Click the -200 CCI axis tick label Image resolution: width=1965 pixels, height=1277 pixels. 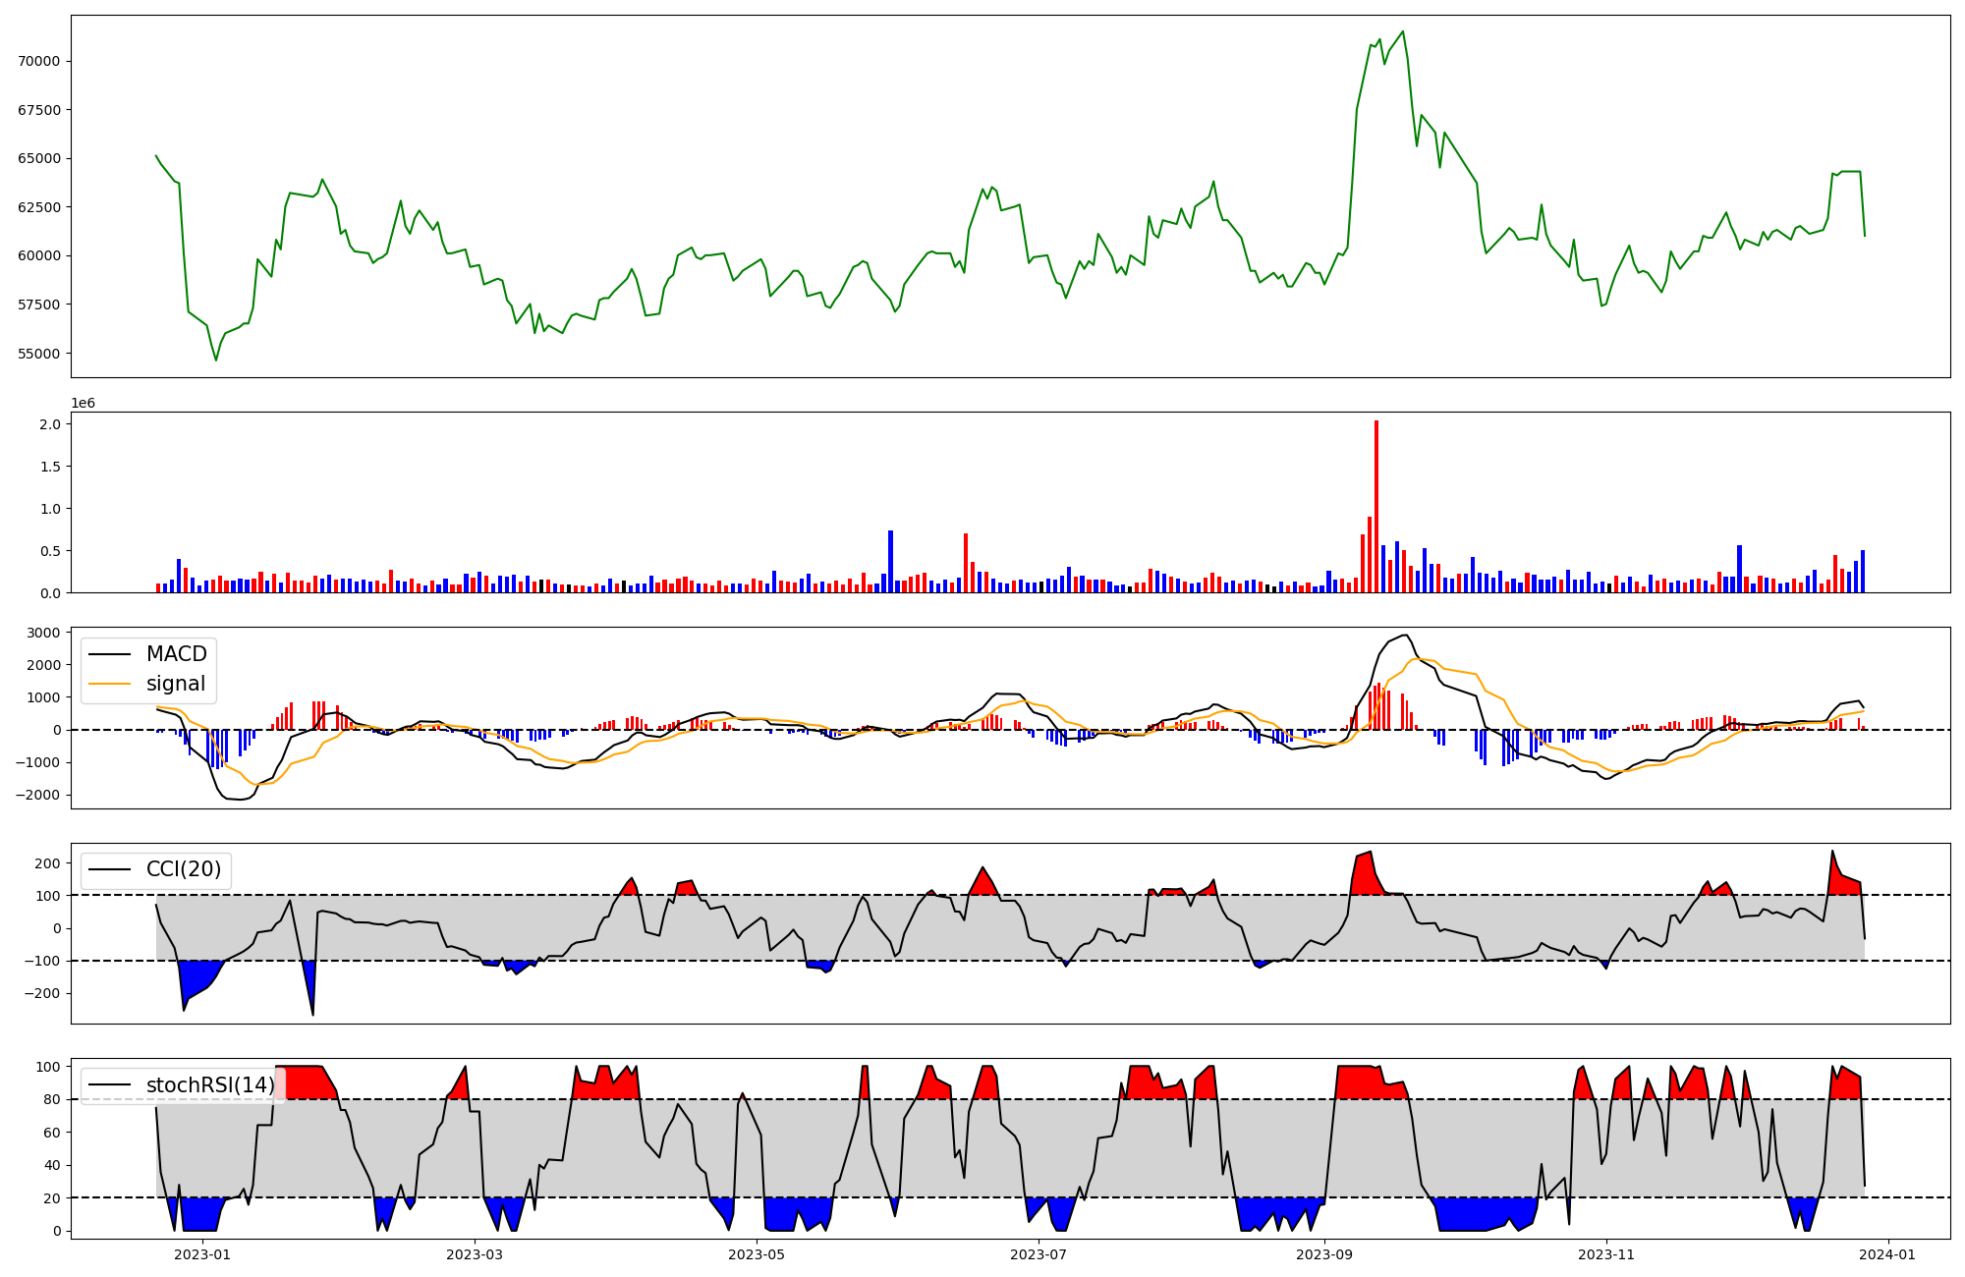tap(40, 994)
